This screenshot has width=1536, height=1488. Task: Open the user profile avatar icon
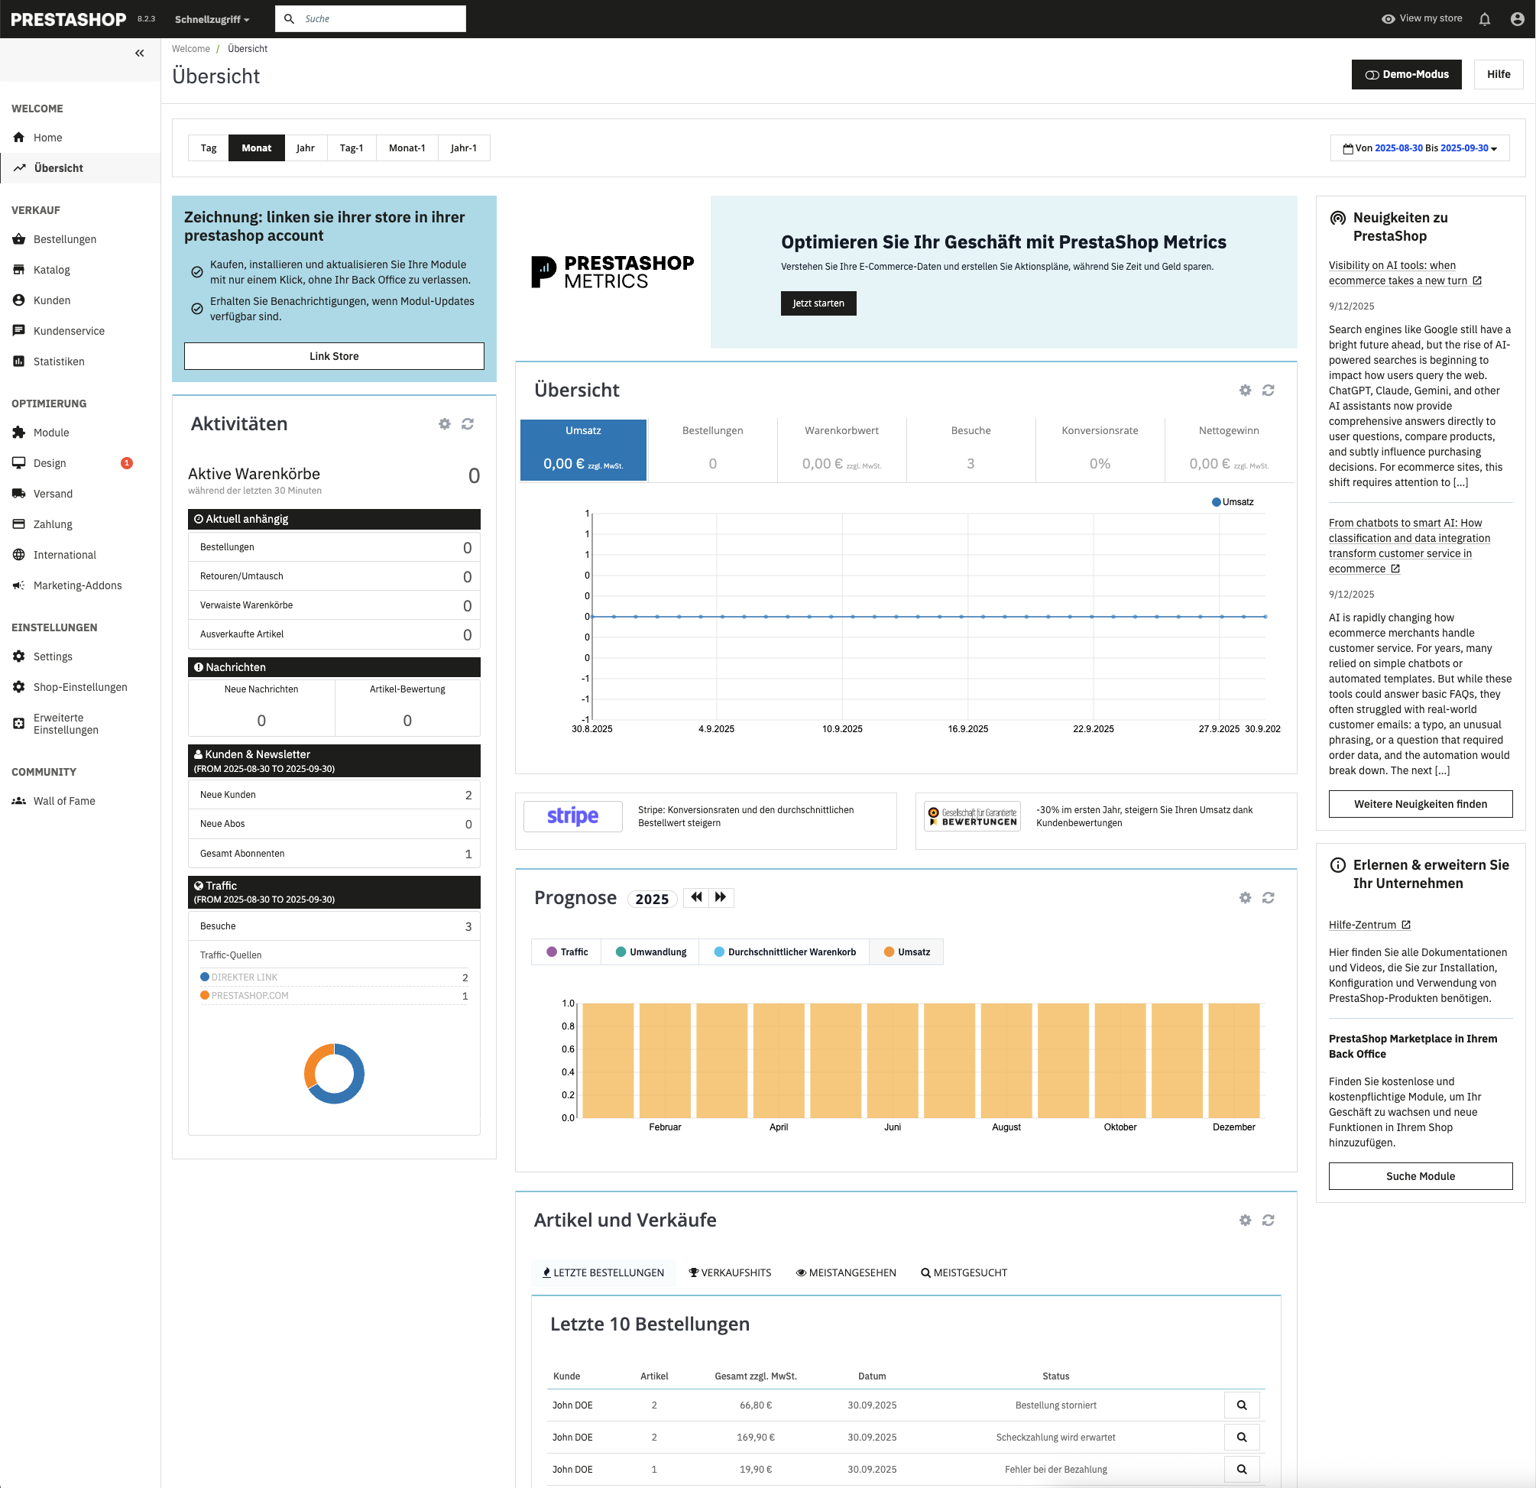click(x=1516, y=19)
